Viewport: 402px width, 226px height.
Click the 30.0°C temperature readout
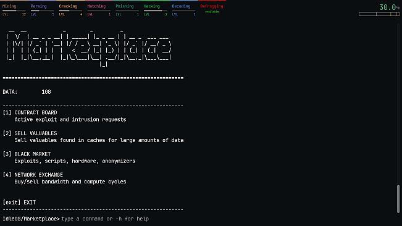tap(389, 7)
